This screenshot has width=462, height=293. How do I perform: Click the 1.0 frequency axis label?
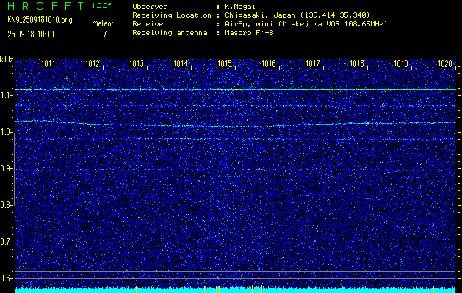(x=6, y=133)
